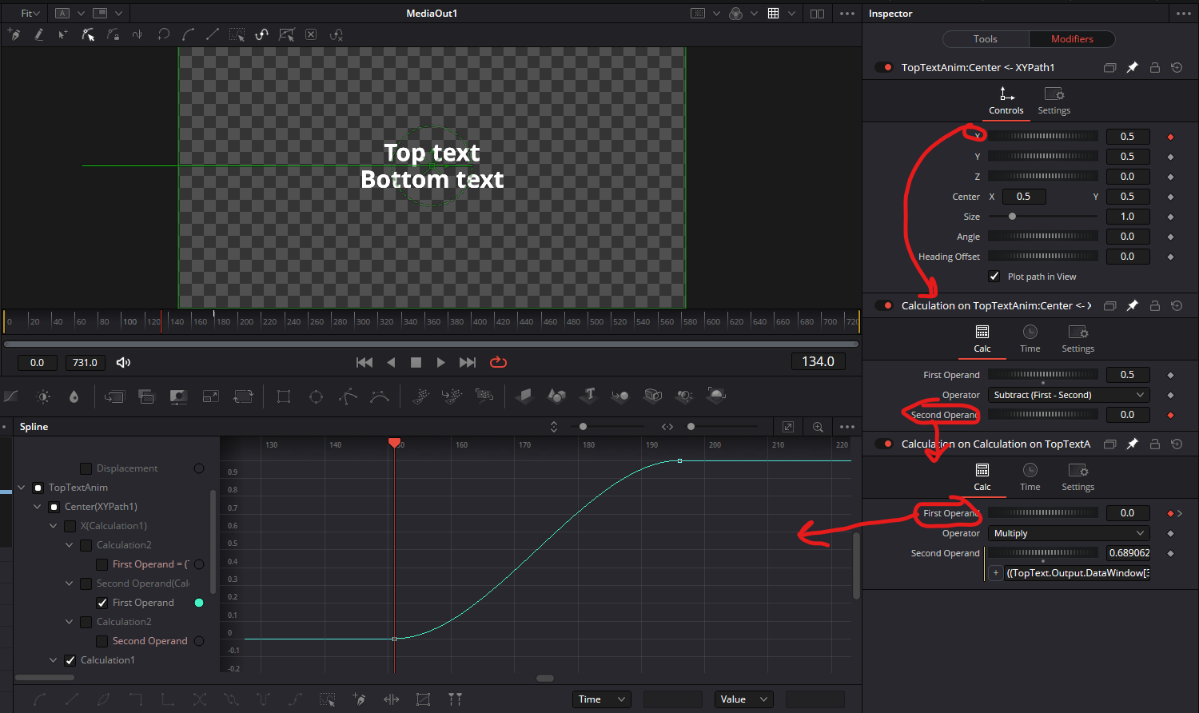Add a pEmitter particle node
The image size is (1199, 713).
point(420,396)
